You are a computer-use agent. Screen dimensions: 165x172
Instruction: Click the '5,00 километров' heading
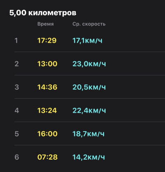point(43,13)
